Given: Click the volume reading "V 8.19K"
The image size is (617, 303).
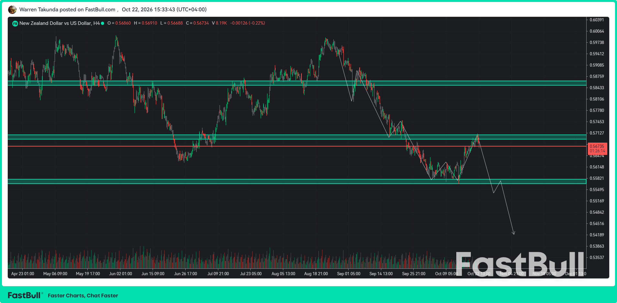Looking at the screenshot, I should 219,23.
